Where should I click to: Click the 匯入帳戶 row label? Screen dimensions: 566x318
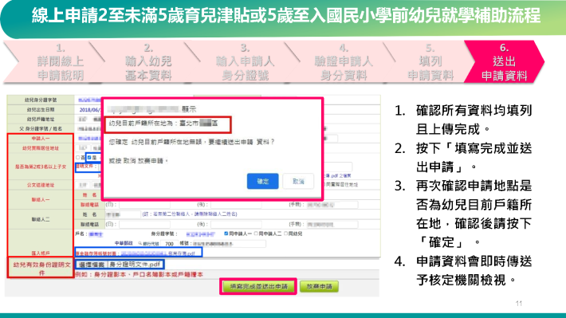(x=41, y=253)
